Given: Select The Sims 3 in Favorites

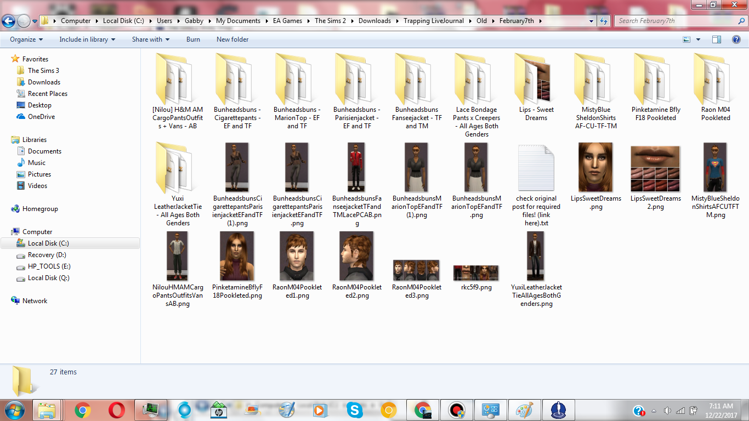Looking at the screenshot, I should tap(43, 71).
